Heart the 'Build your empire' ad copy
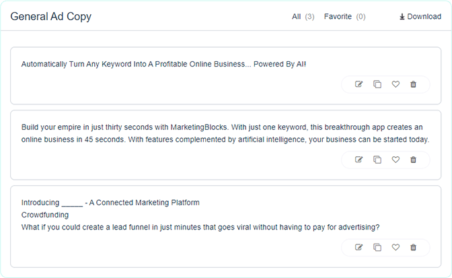Viewport: 452px width, 278px height. coord(396,160)
